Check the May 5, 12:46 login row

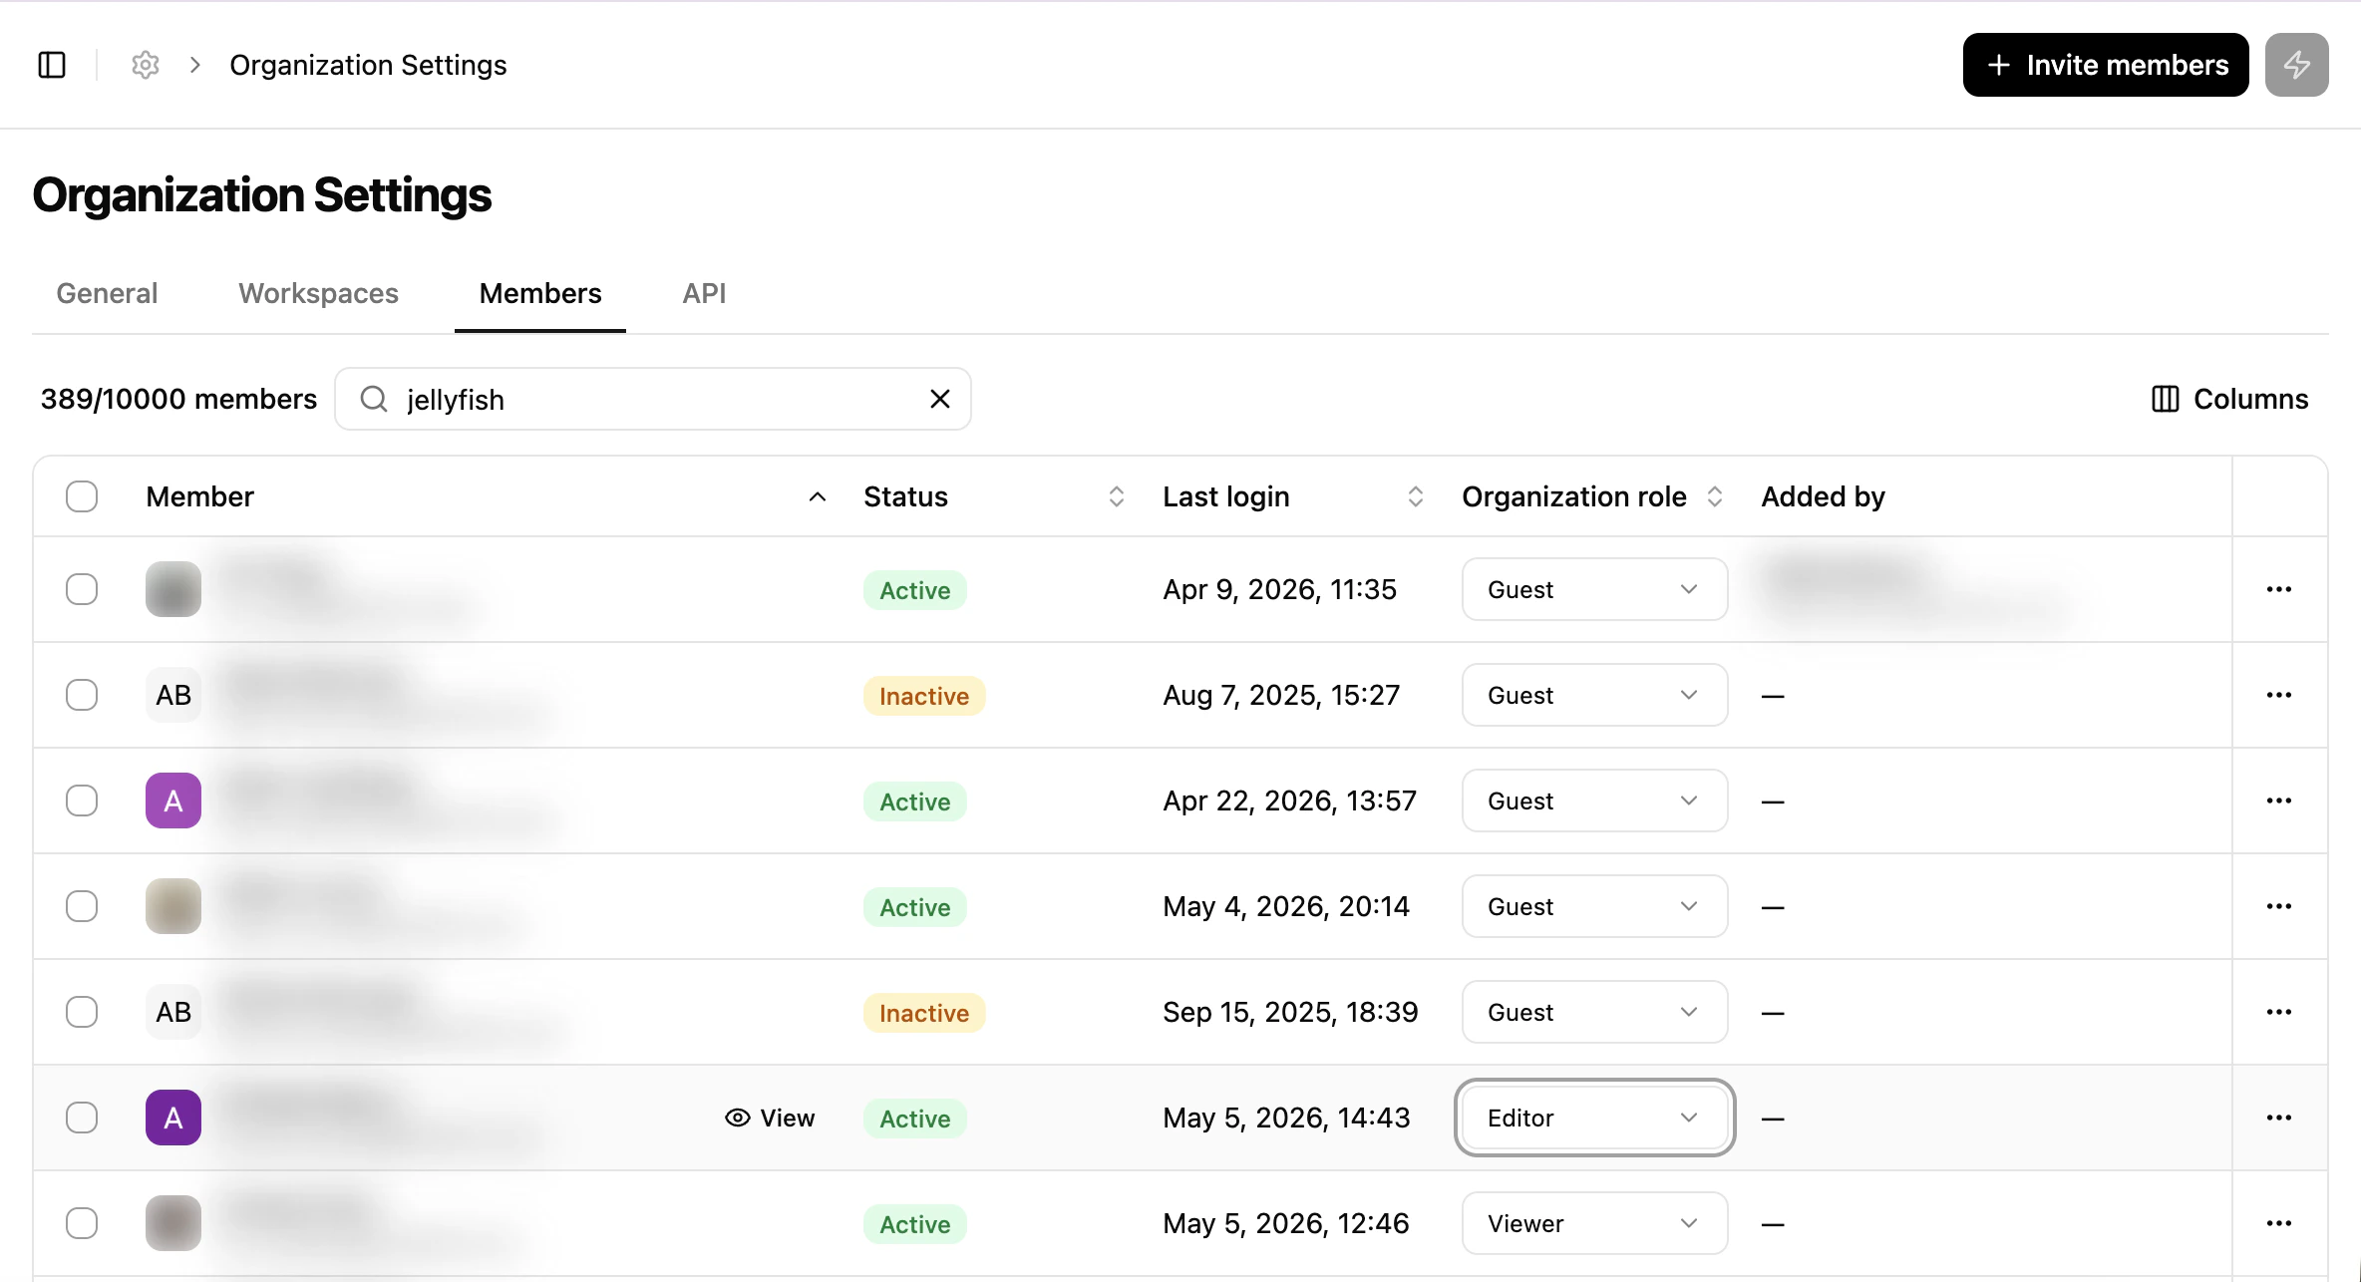82,1223
